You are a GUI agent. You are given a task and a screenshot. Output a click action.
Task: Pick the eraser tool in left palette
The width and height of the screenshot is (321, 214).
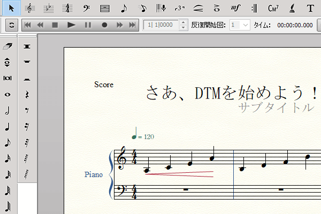pyautogui.click(x=7, y=47)
